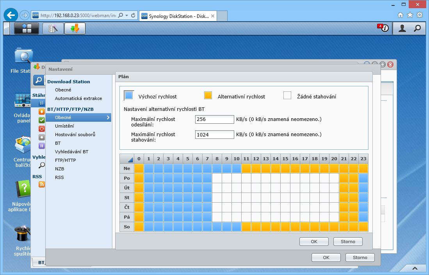
Task: Click the Download Station taskbar icon
Action: point(75,28)
